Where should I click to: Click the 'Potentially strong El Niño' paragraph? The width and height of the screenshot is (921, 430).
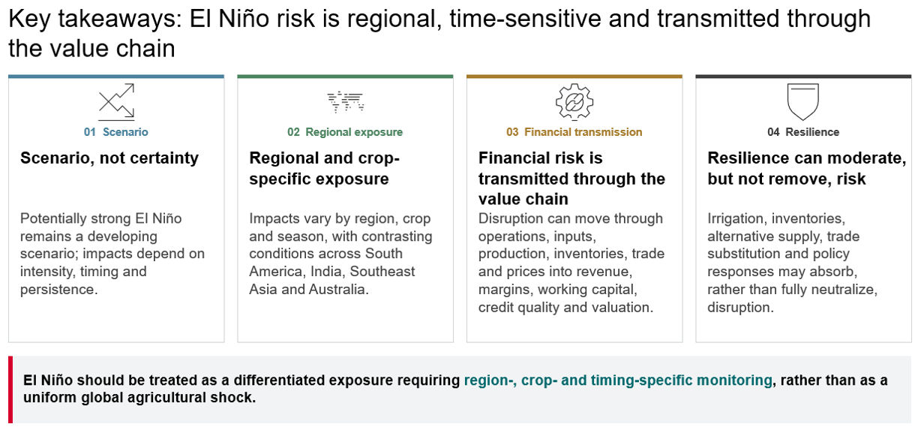tap(112, 254)
